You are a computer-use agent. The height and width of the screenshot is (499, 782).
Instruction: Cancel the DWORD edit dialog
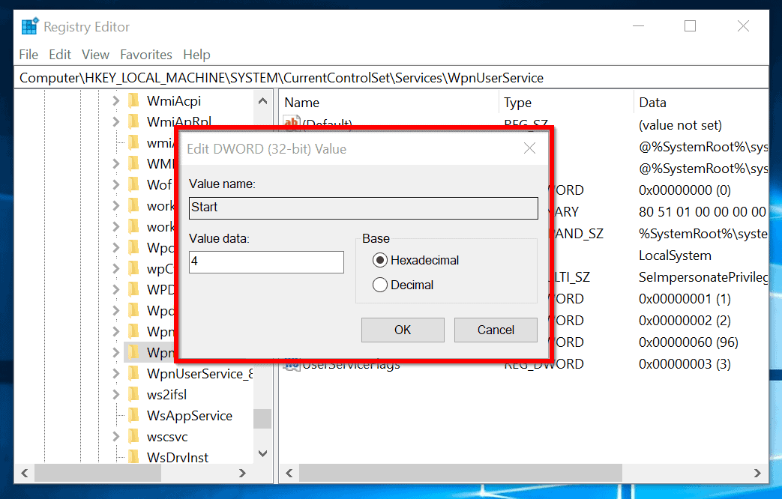[496, 330]
